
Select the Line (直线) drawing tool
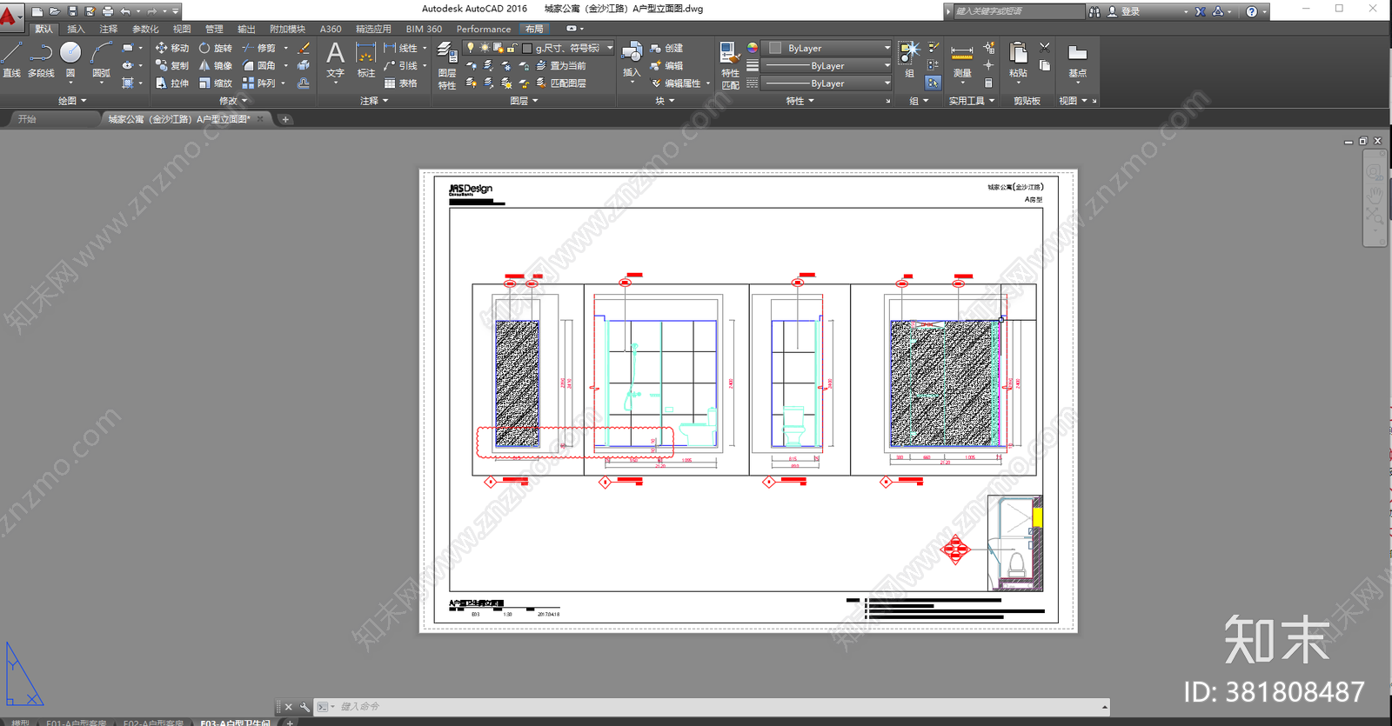click(11, 59)
